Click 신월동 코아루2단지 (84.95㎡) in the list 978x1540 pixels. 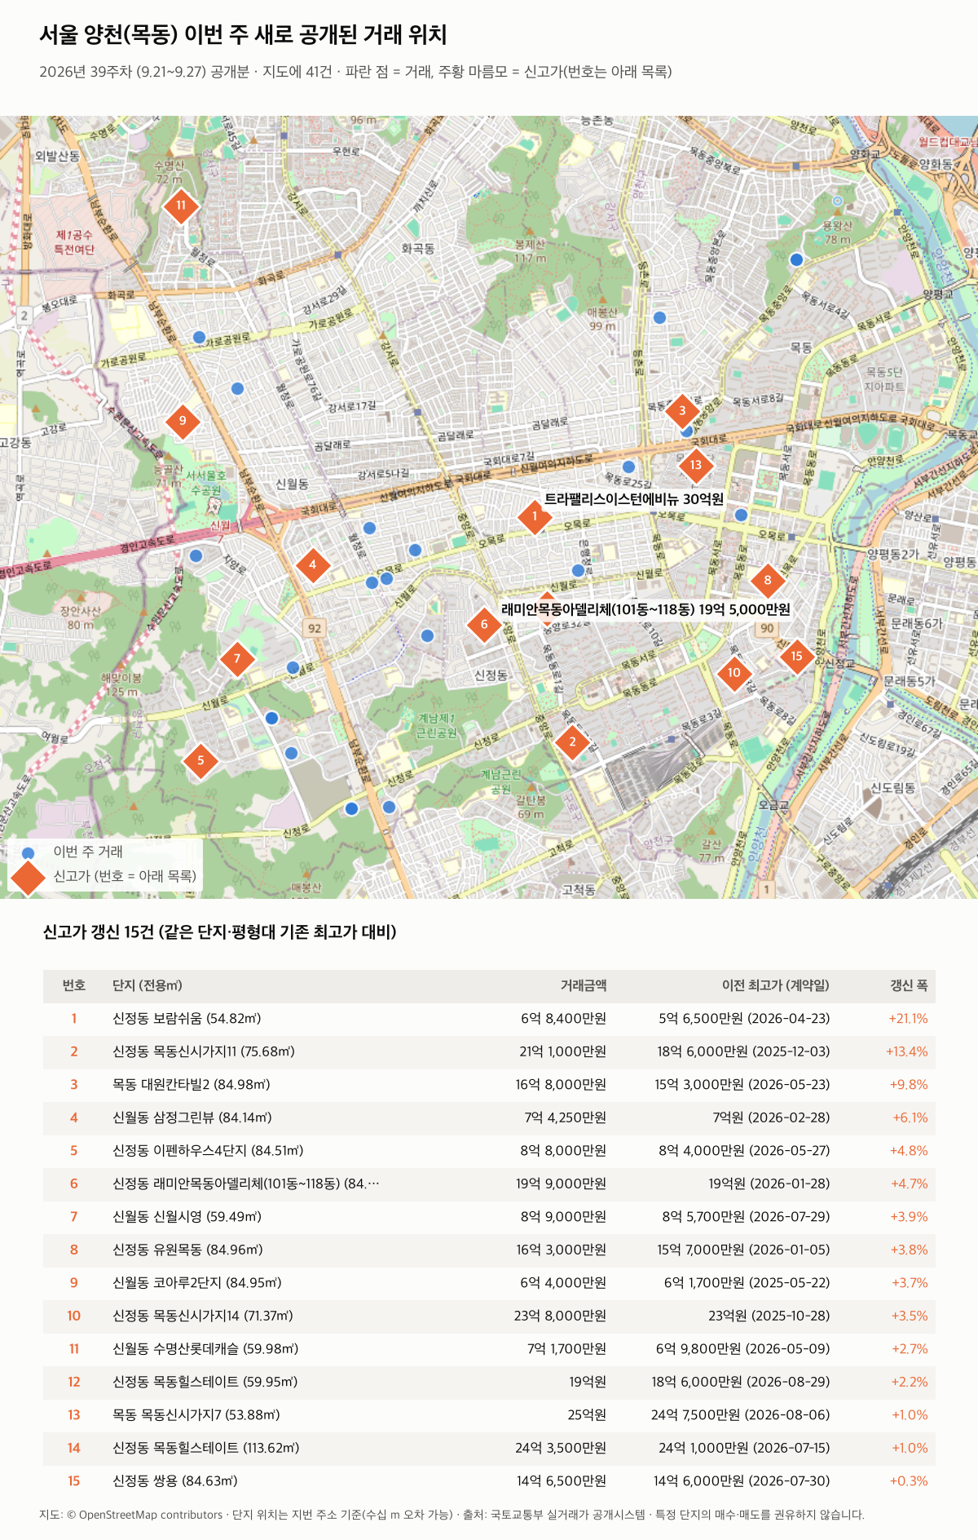(x=489, y=1283)
